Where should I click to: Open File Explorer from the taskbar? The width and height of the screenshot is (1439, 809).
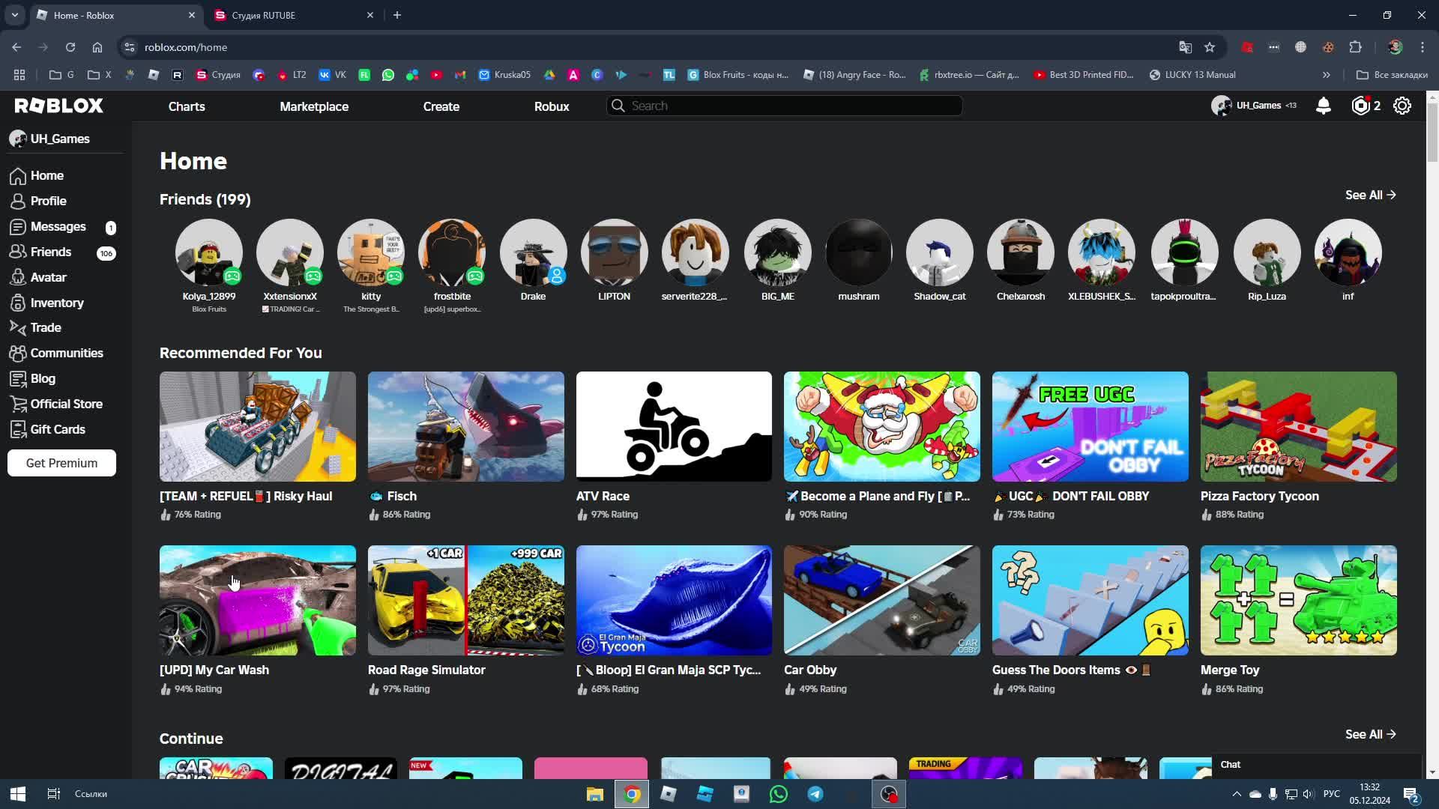595,794
